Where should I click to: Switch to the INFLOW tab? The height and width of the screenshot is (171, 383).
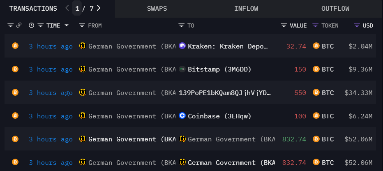[x=246, y=9]
